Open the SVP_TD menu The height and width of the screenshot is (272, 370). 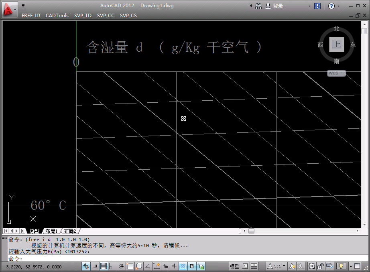point(83,16)
